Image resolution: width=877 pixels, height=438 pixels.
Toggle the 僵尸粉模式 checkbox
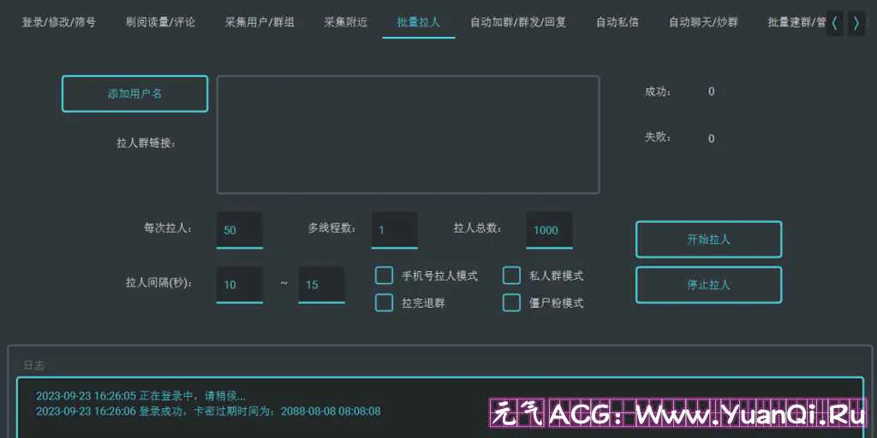[x=512, y=302]
